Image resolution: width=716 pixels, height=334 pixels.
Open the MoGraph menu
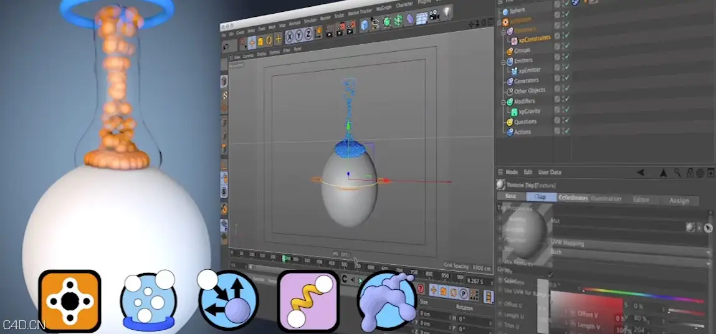pyautogui.click(x=384, y=7)
